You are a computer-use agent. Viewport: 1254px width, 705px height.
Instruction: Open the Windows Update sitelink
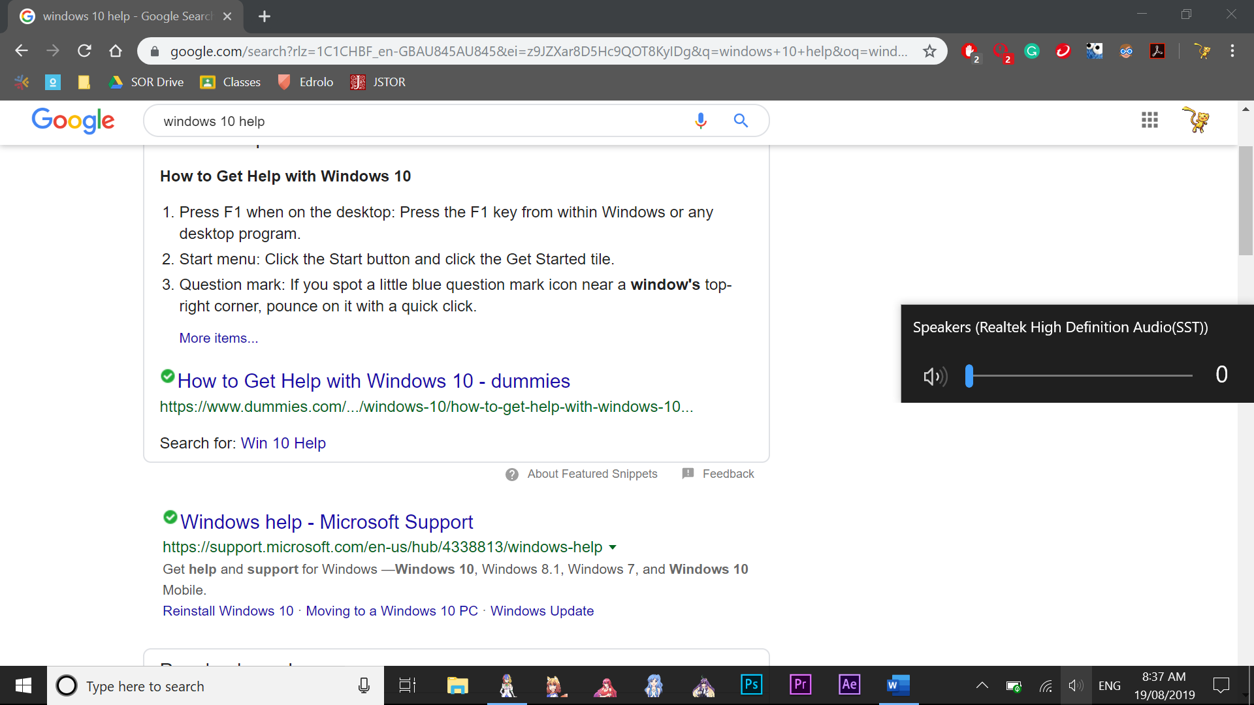(x=542, y=611)
